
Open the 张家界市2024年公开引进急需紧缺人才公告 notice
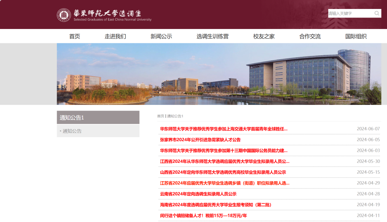point(200,140)
